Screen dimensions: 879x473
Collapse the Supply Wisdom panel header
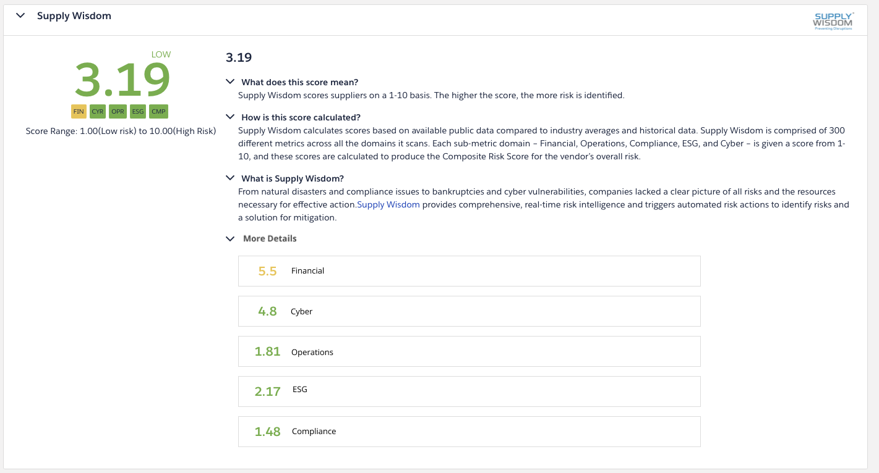point(20,15)
